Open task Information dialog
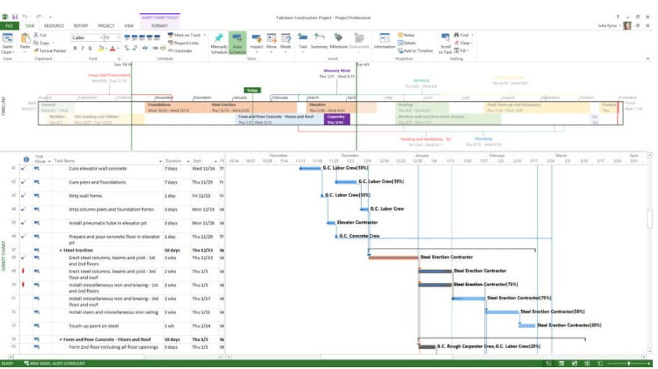 coord(383,41)
